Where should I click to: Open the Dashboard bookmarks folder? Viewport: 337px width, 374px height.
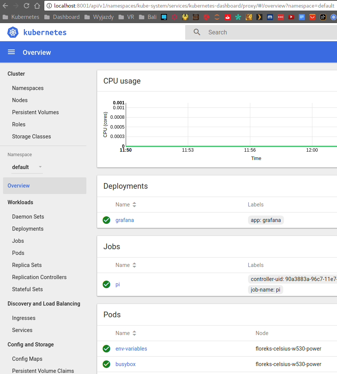[62, 17]
